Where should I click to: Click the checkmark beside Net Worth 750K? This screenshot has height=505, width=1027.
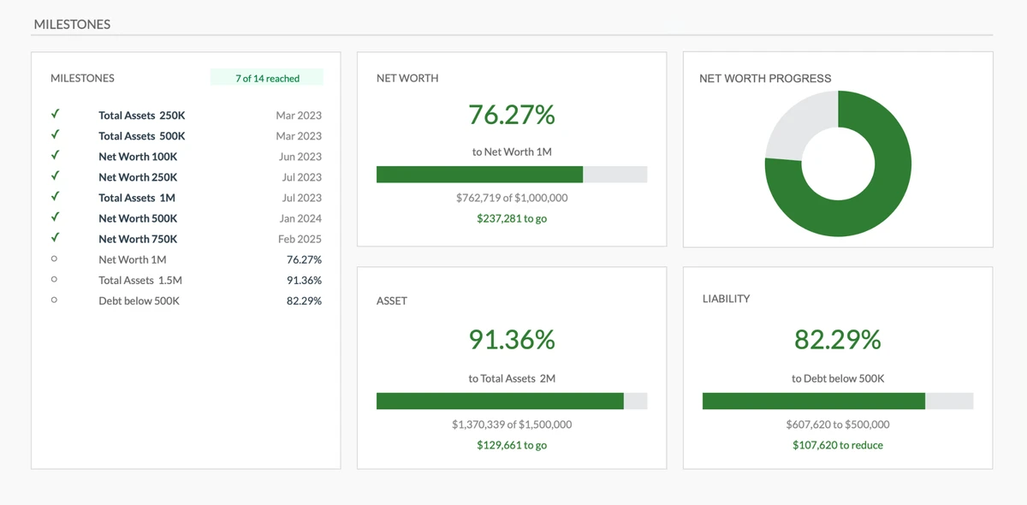(x=56, y=237)
